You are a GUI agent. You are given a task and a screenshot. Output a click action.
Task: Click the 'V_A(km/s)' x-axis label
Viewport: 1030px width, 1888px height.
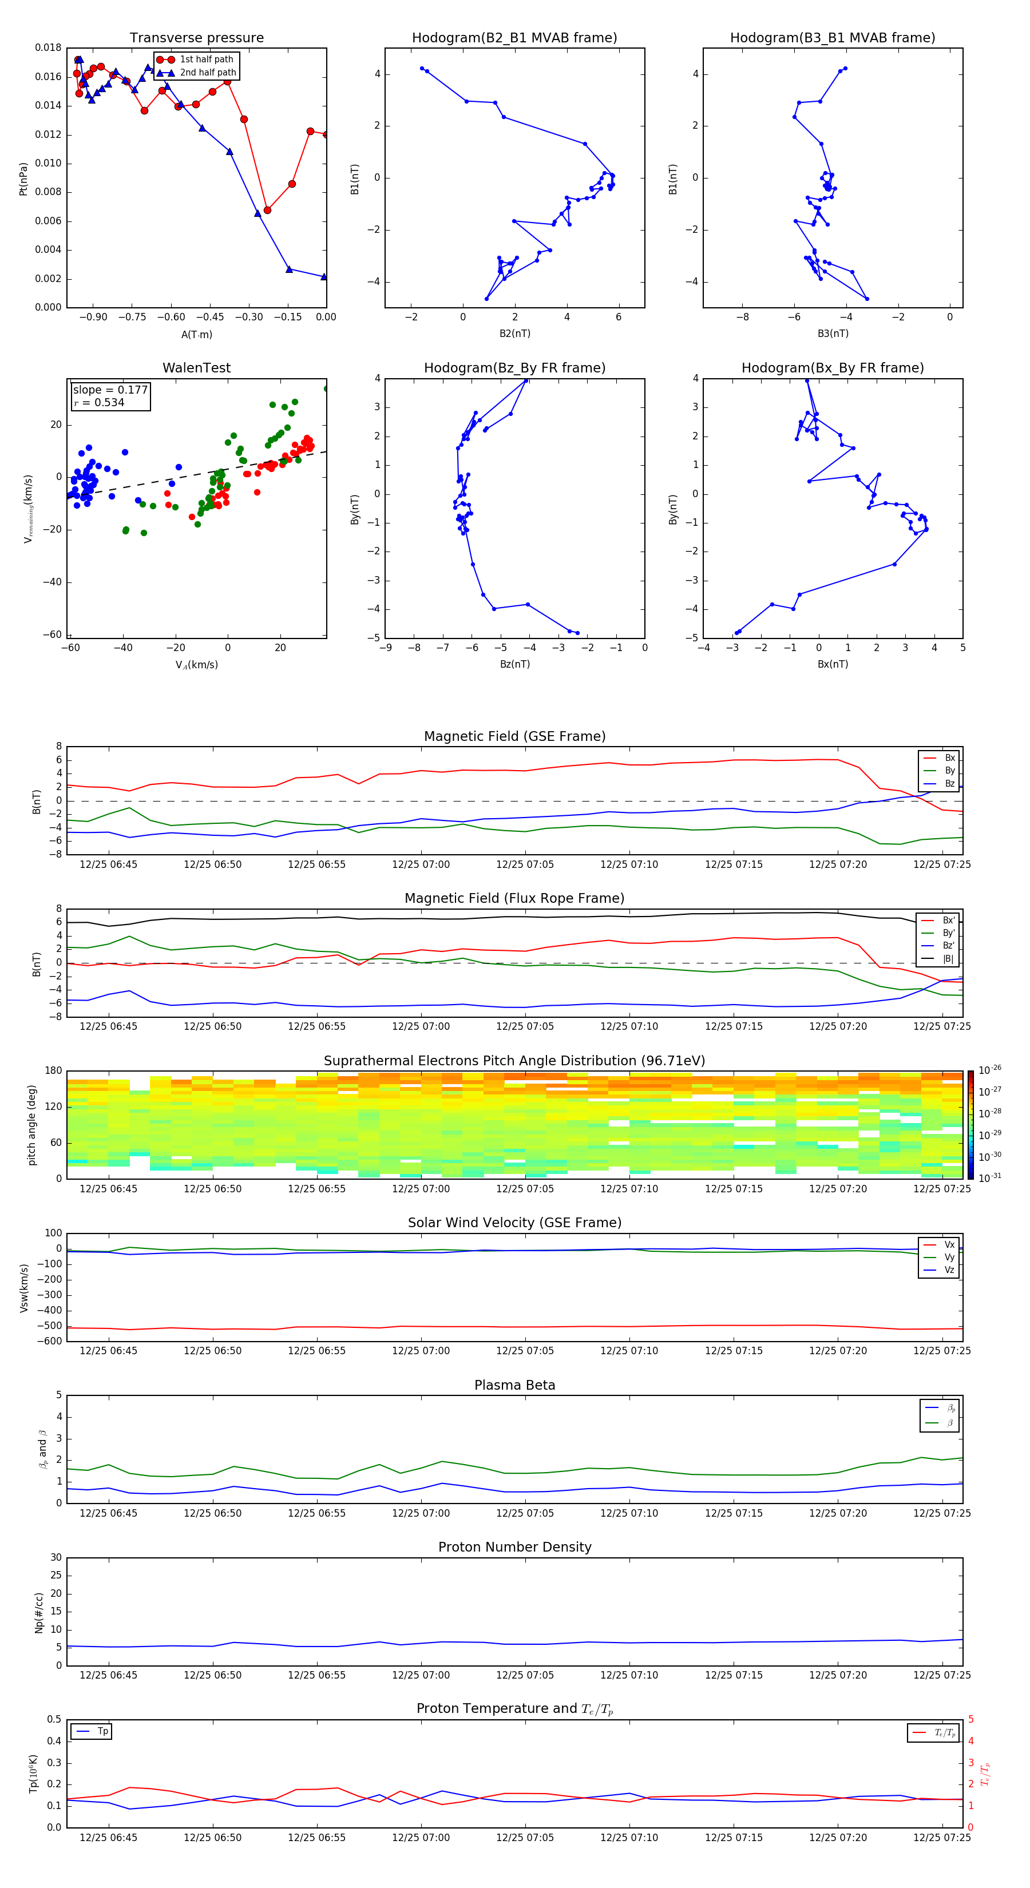(196, 665)
